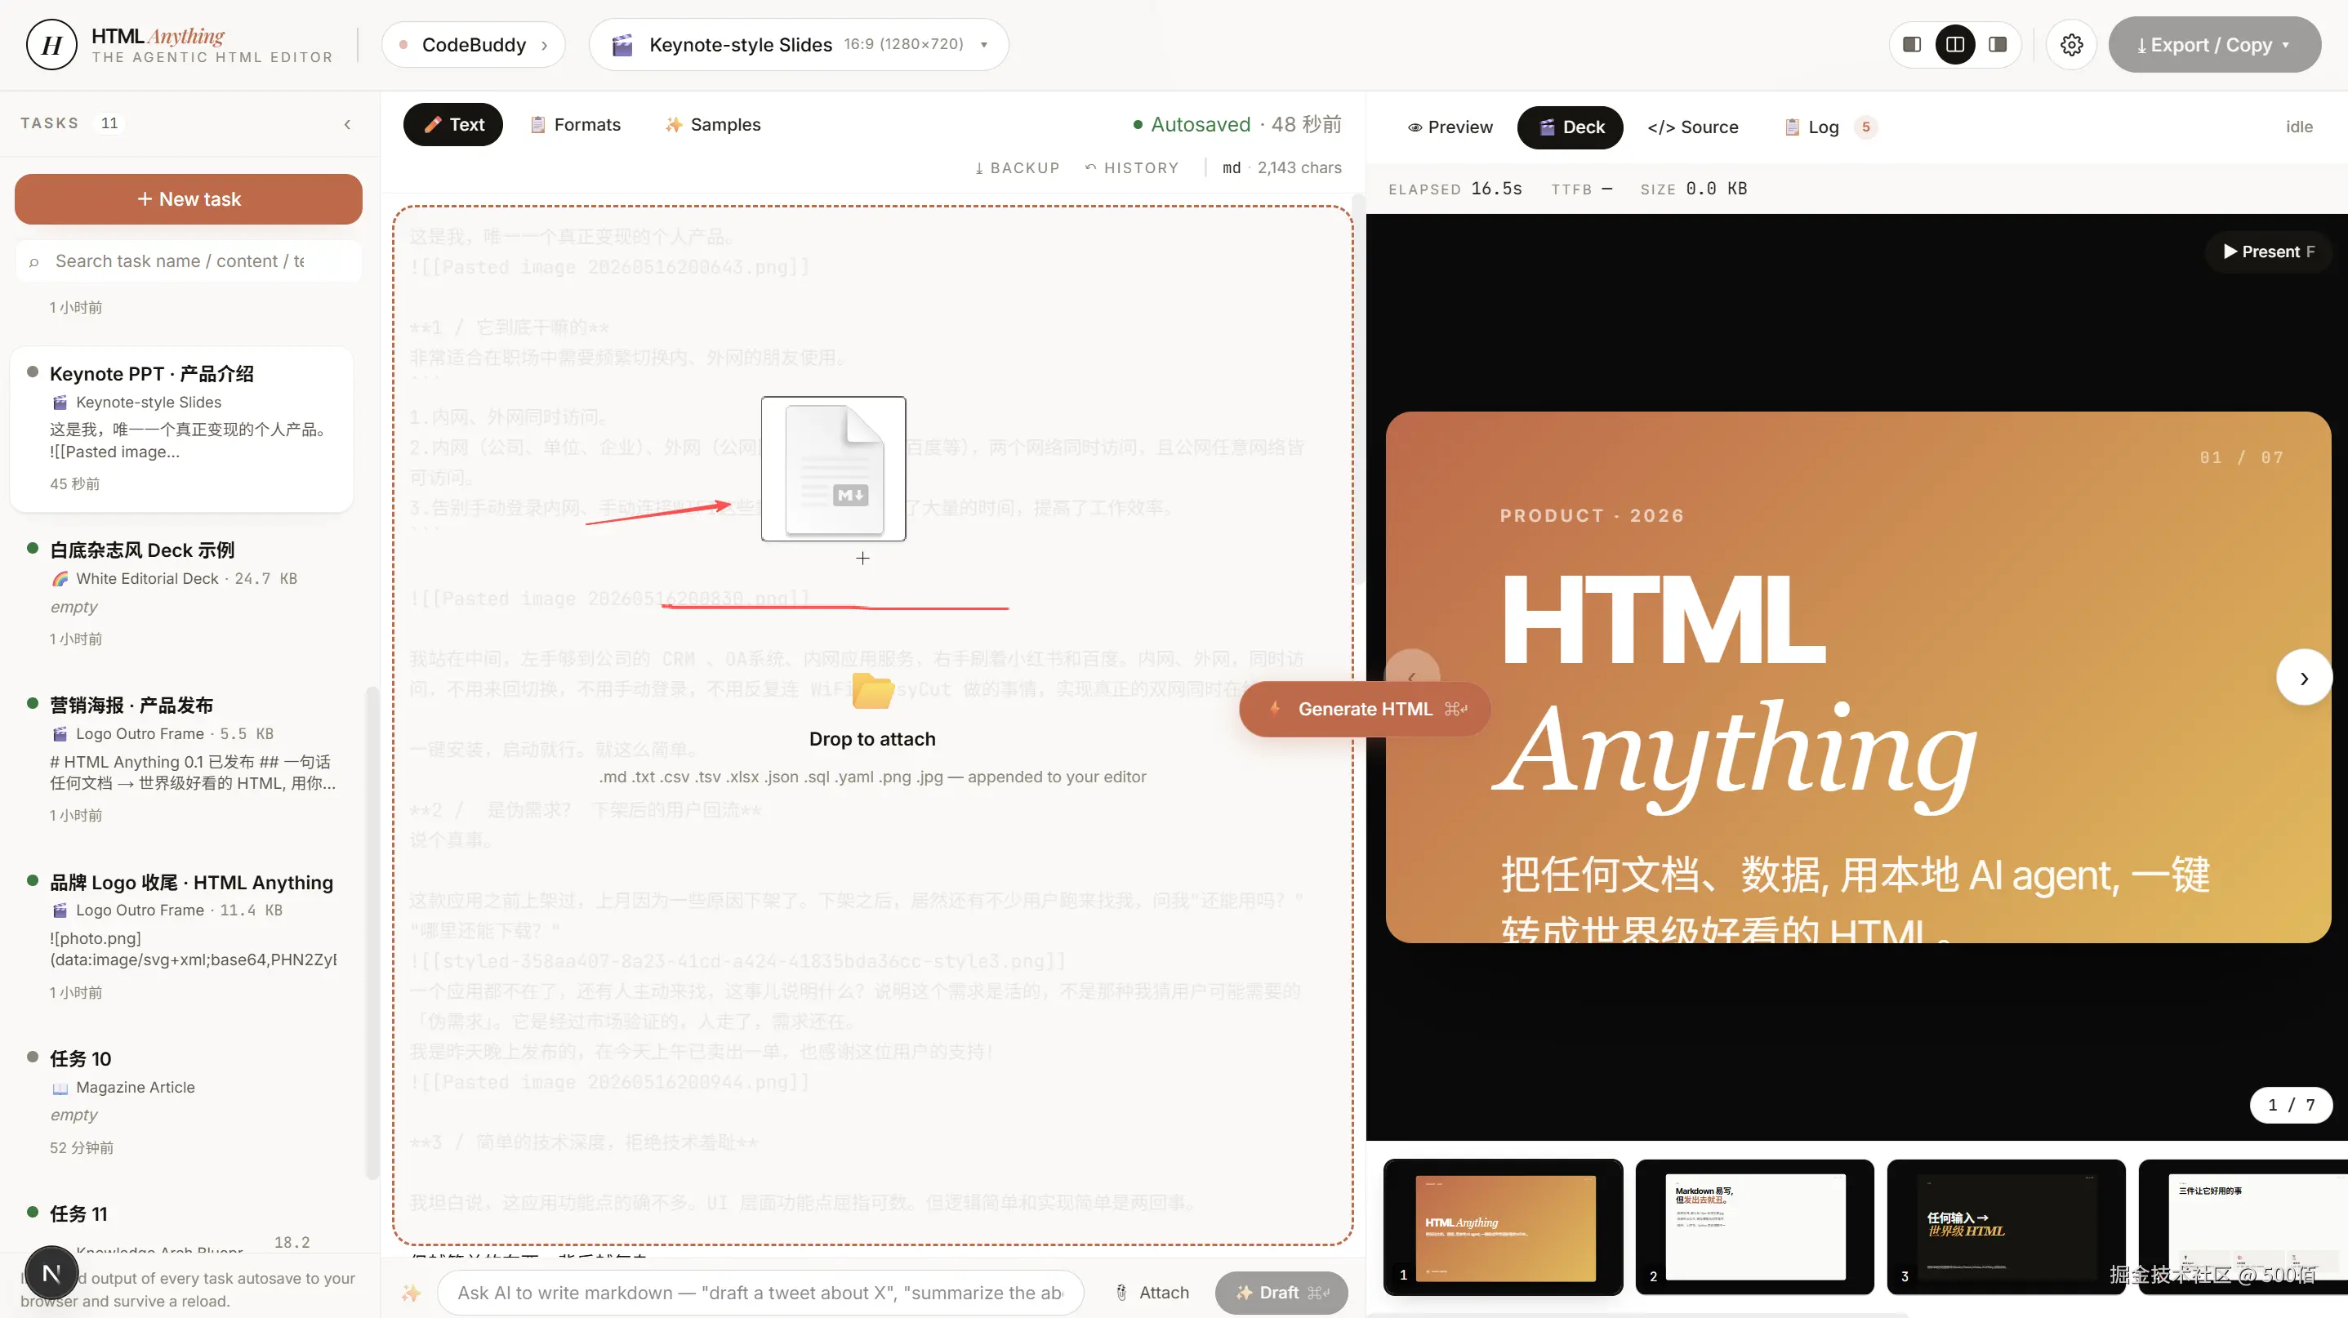The image size is (2348, 1318).
Task: Switch to editor-only layout icon
Action: (x=1913, y=45)
